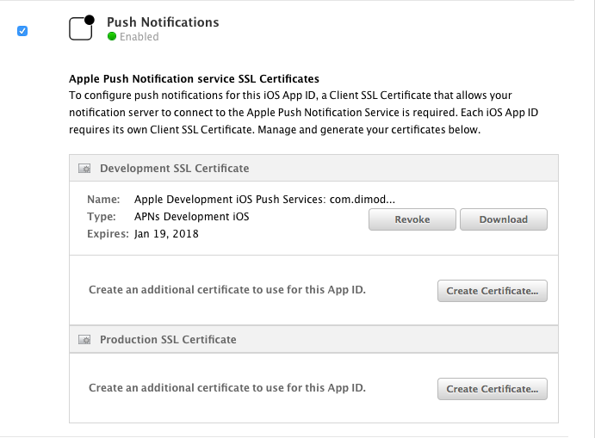Click the Production SSL Certificate gear icon
The image size is (595, 438).
(x=84, y=339)
